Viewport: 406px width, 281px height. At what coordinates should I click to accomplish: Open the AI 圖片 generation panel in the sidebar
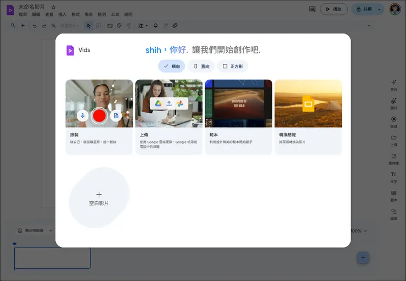(x=394, y=104)
